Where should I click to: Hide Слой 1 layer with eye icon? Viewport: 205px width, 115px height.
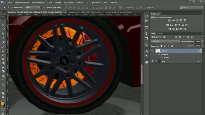click(x=152, y=51)
